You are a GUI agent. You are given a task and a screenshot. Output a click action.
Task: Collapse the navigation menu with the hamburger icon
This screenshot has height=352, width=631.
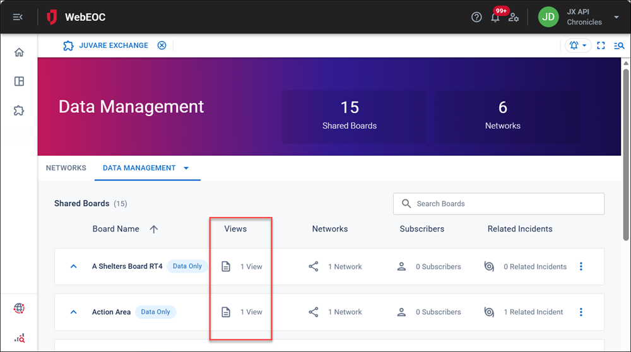click(x=18, y=17)
